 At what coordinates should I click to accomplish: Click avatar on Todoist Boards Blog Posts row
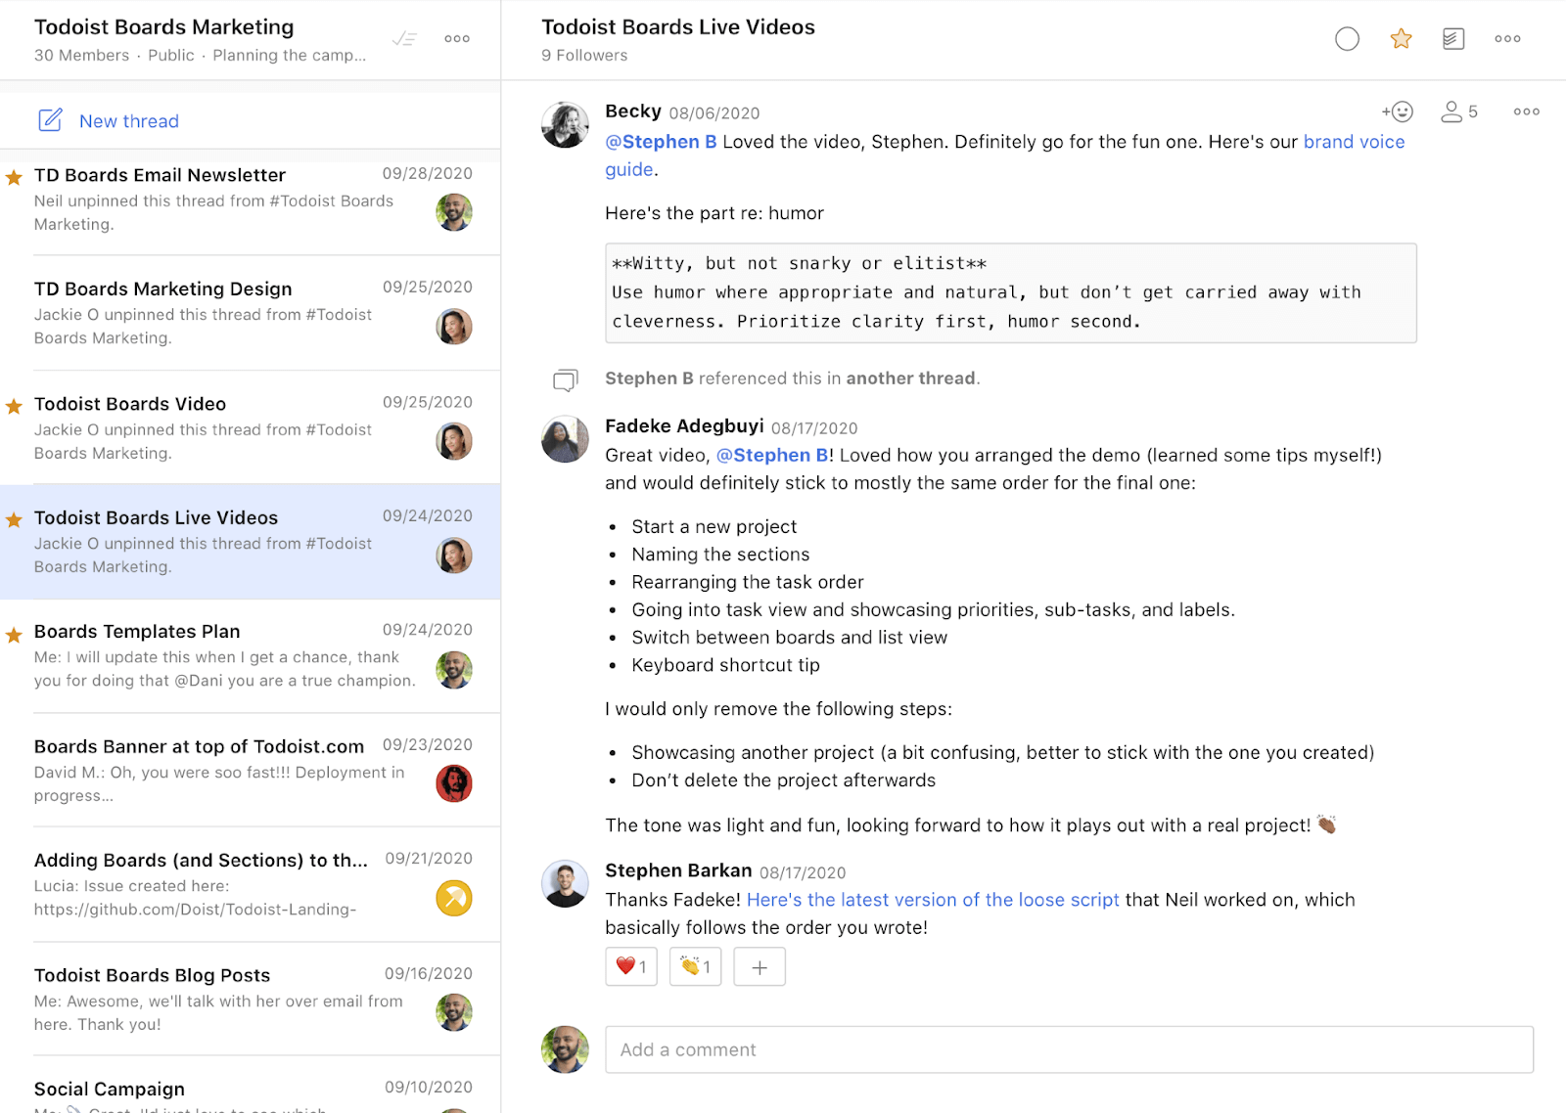(454, 1012)
